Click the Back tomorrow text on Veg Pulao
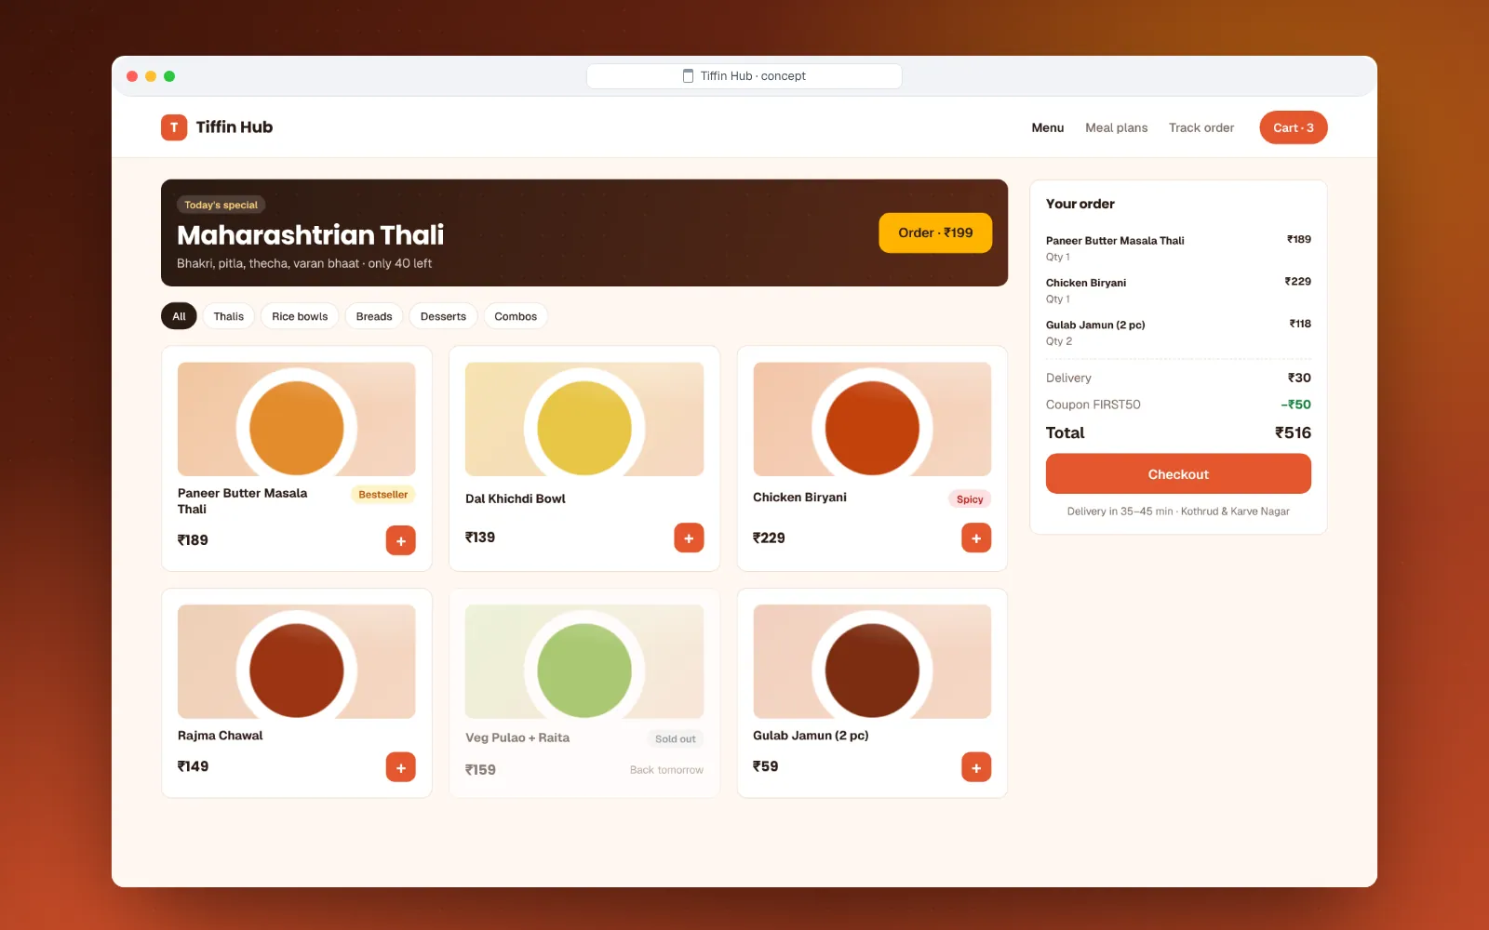Viewport: 1489px width, 930px height. pyautogui.click(x=666, y=770)
